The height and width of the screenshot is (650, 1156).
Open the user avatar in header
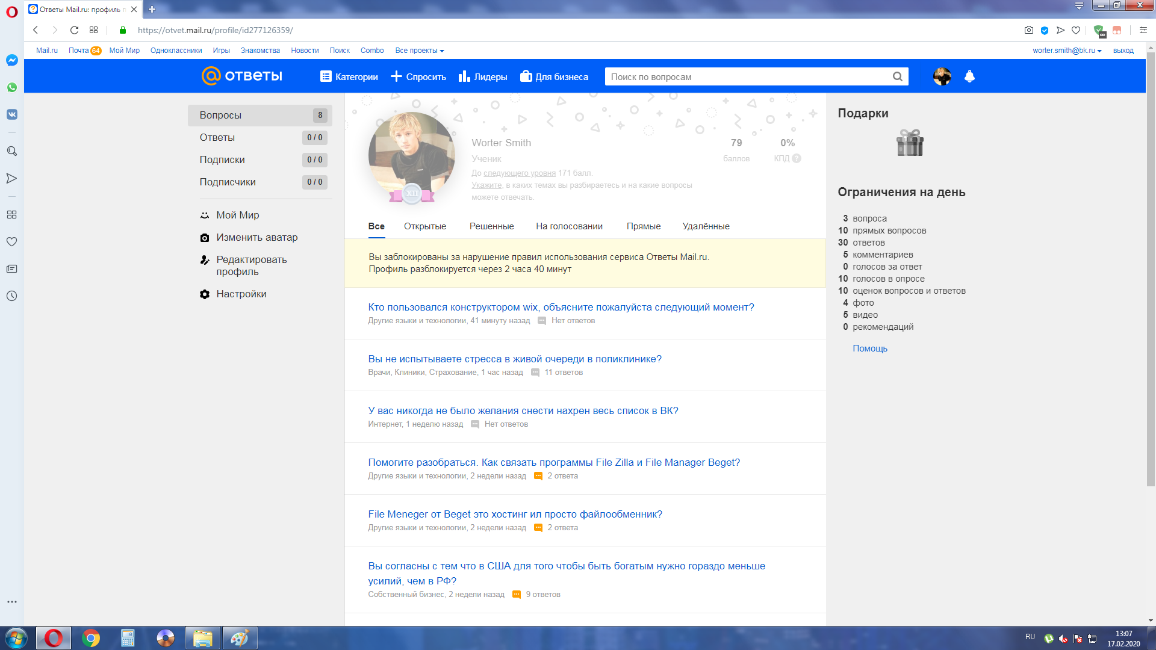[x=942, y=76]
